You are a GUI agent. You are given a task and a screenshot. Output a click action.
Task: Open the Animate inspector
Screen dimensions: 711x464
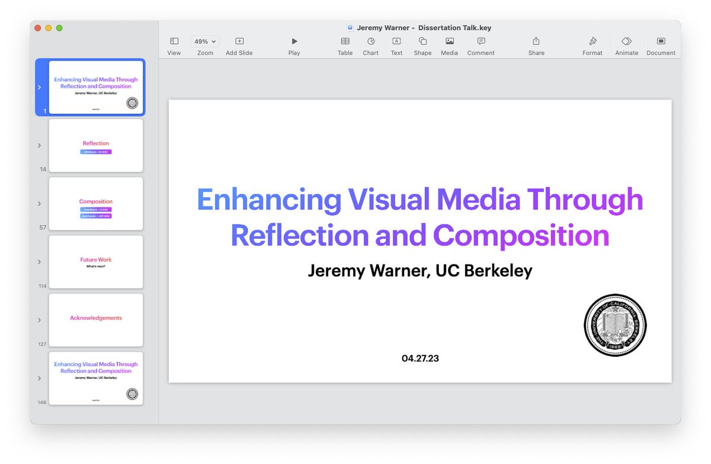pyautogui.click(x=627, y=46)
